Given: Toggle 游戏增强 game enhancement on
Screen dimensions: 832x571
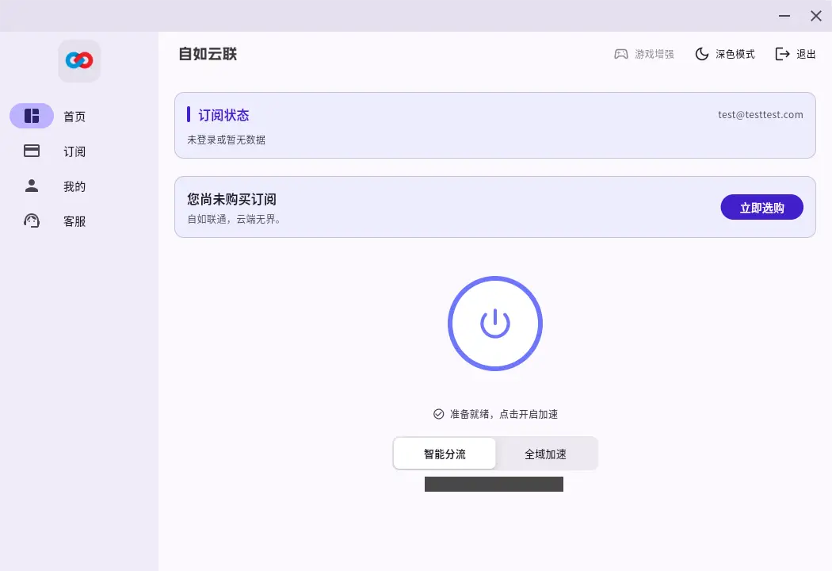Looking at the screenshot, I should point(644,54).
